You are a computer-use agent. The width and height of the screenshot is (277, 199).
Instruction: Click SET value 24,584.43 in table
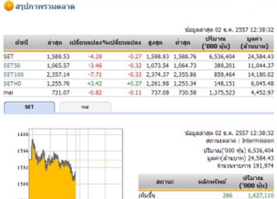click(x=261, y=56)
